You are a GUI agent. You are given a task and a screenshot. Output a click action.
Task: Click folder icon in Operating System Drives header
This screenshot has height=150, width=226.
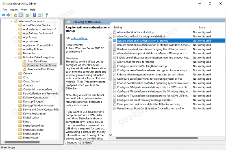(68, 22)
